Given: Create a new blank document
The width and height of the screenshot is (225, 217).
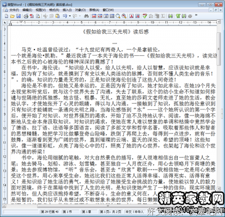Looking at the screenshot, I should click(7, 16).
